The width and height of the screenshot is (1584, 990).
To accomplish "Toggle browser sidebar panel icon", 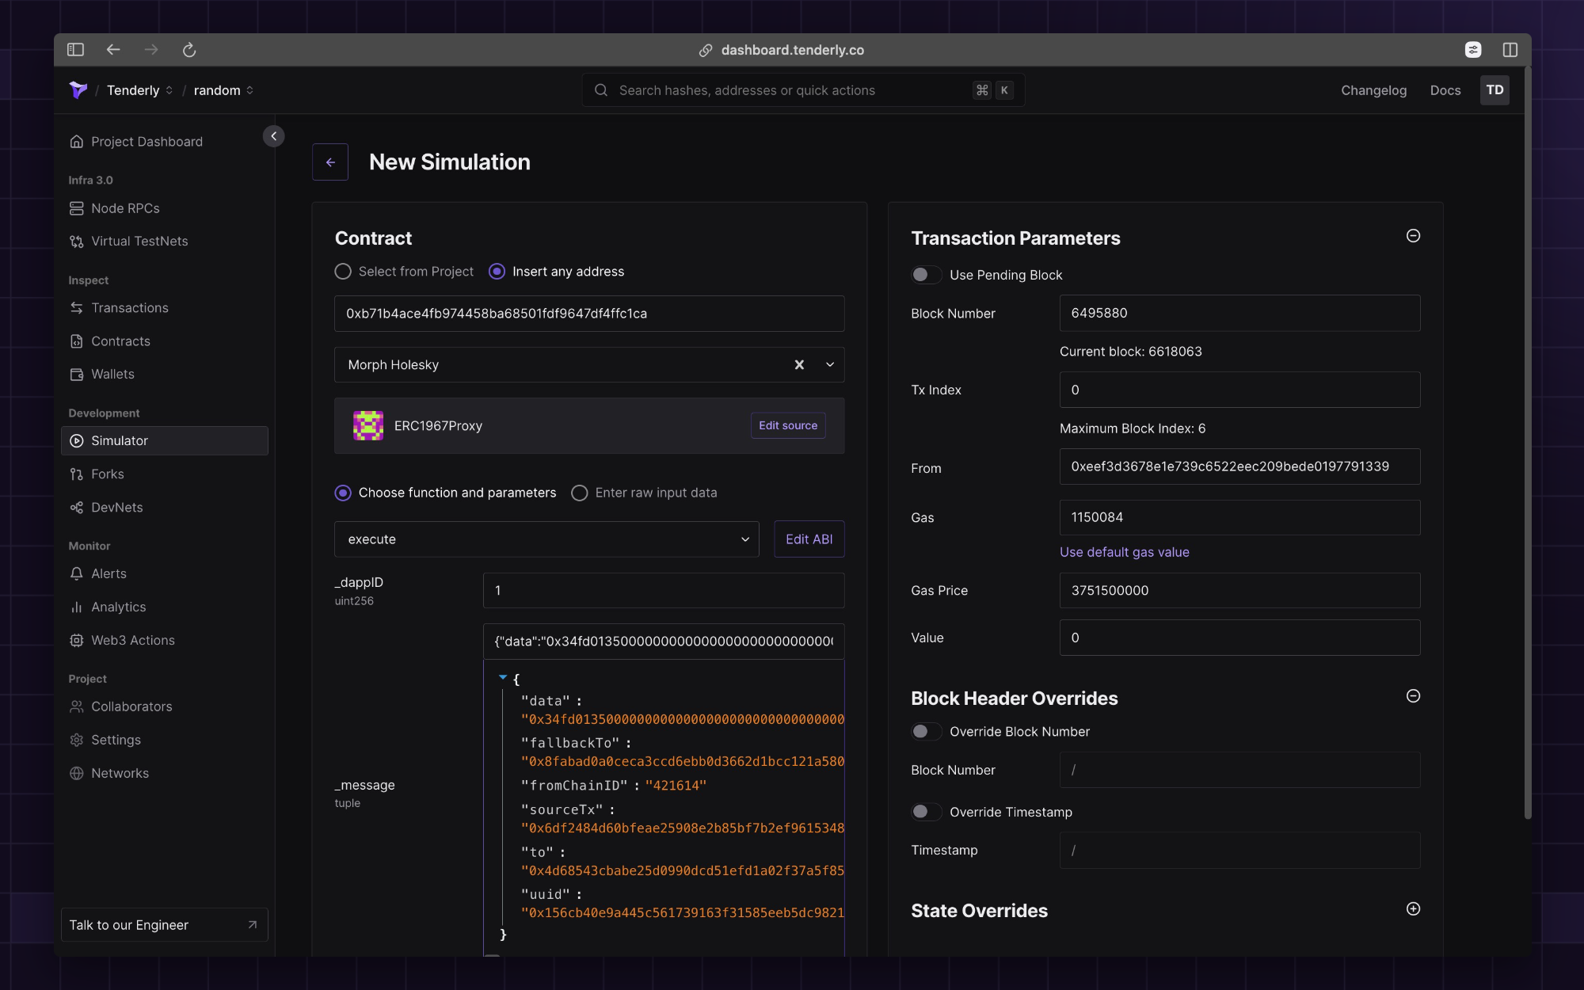I will pyautogui.click(x=75, y=50).
